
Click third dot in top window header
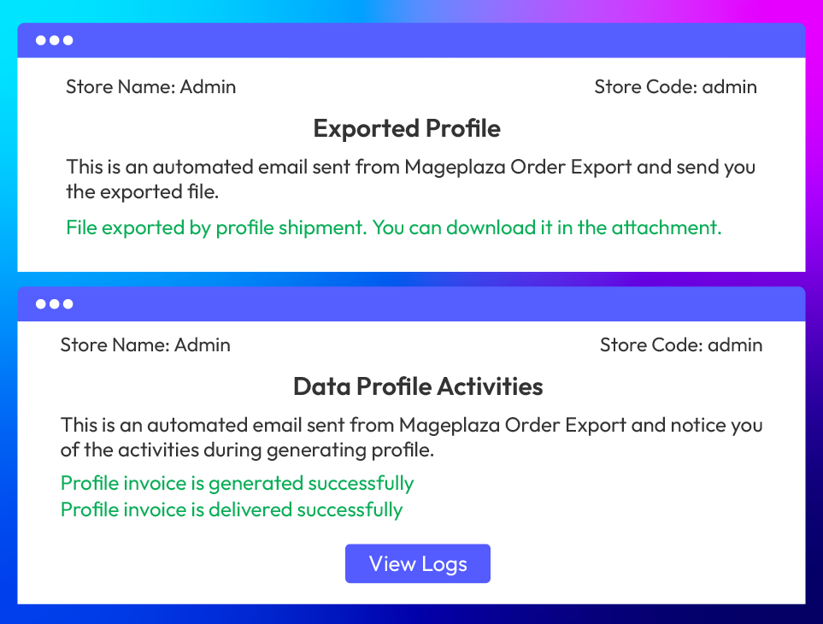[68, 40]
